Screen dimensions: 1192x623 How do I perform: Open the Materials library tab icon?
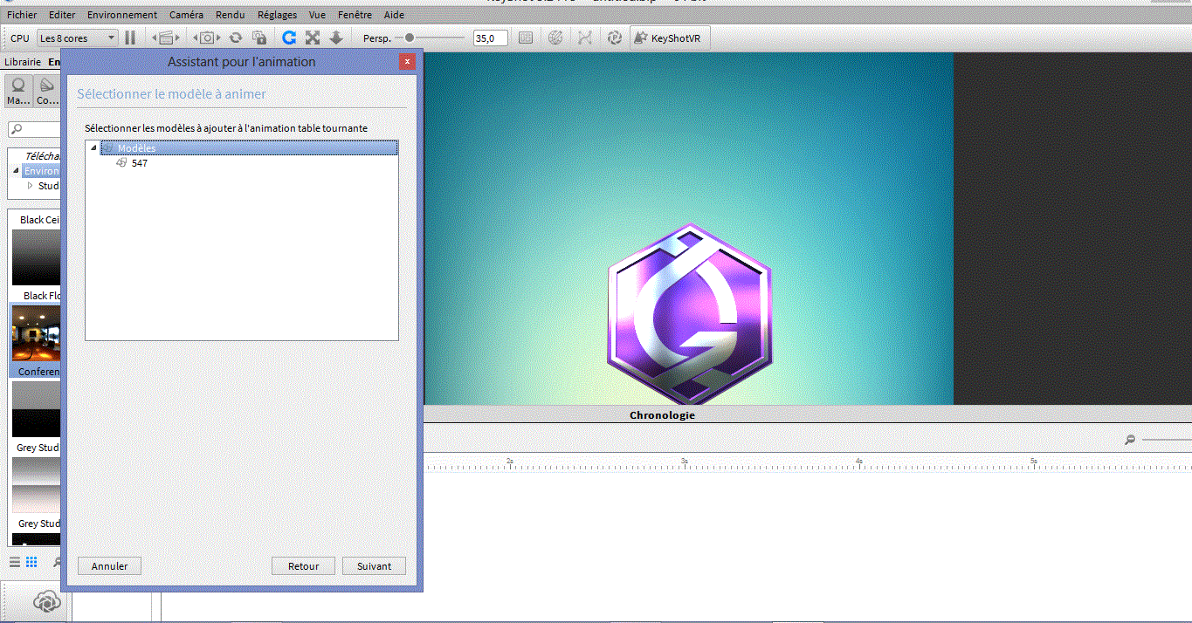[18, 91]
